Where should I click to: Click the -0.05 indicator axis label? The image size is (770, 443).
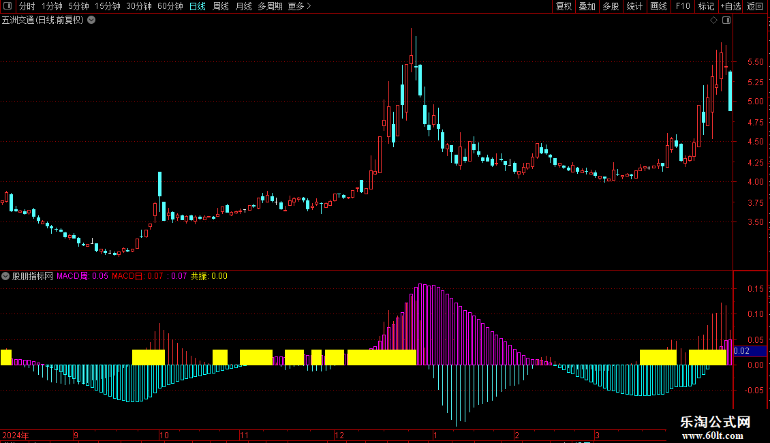[x=754, y=391]
